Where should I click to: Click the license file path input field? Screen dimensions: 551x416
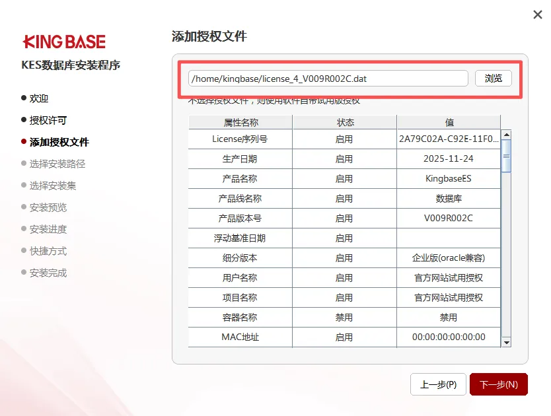pos(328,79)
